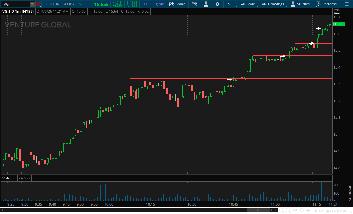
Task: Open the chart settings gear
Action: tap(218, 4)
